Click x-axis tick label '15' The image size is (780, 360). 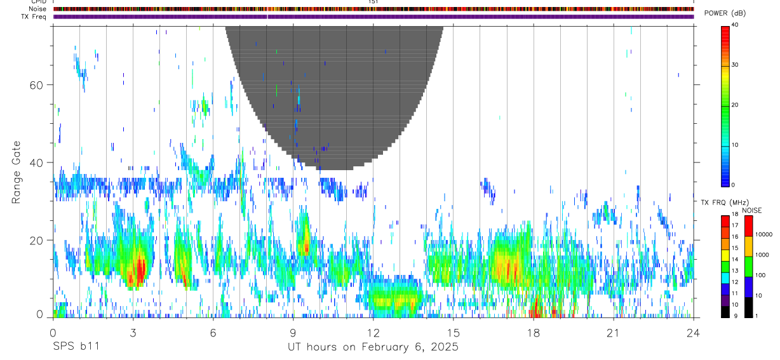[x=453, y=333]
